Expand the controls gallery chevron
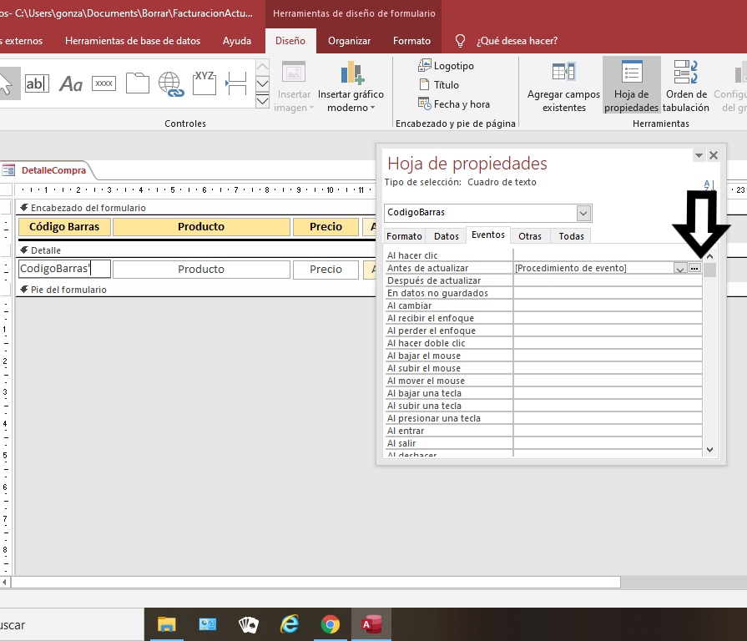The width and height of the screenshot is (747, 641). click(x=262, y=99)
